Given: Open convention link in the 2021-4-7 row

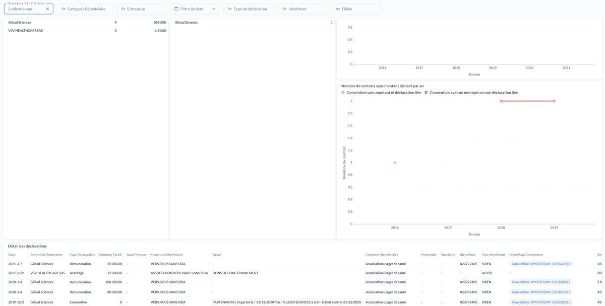Looking at the screenshot, I should click(x=541, y=264).
